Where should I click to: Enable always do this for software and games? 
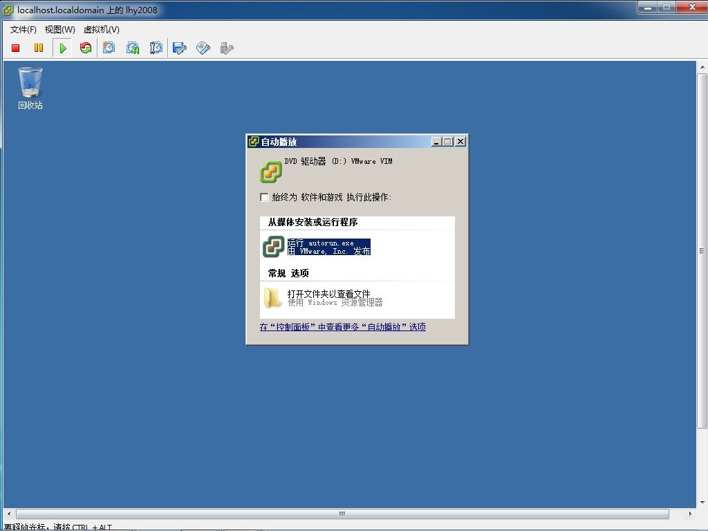point(264,197)
